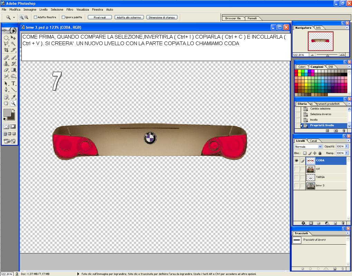Select the Move tool
Image resolution: width=352 pixels, height=276 pixels.
(13, 38)
